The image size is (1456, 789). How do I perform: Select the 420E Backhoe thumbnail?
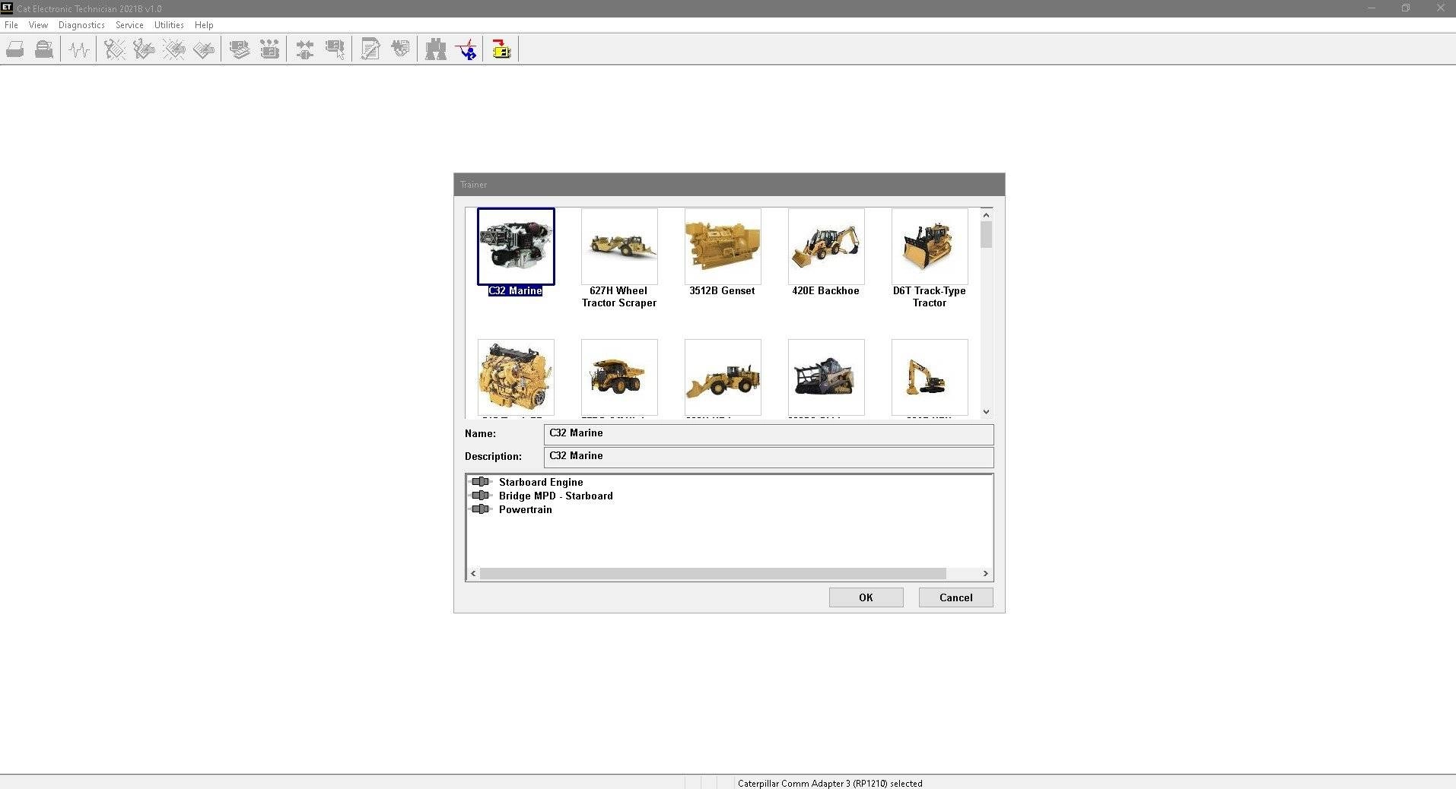pos(826,246)
